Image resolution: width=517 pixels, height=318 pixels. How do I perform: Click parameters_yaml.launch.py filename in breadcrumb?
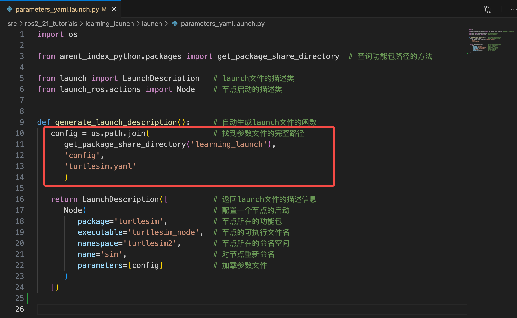[222, 24]
